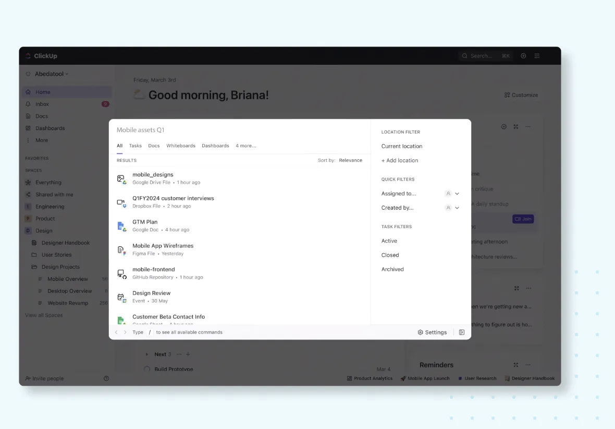Toggle the side panel icon beside Settings

(x=462, y=332)
